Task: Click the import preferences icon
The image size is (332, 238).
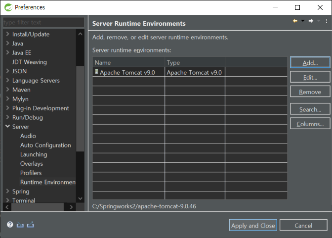Action: coord(20,225)
